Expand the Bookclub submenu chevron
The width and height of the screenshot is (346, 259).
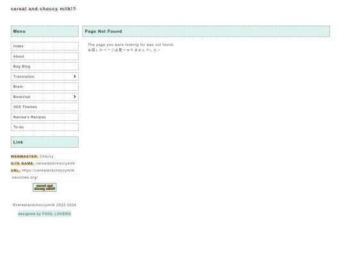[74, 97]
